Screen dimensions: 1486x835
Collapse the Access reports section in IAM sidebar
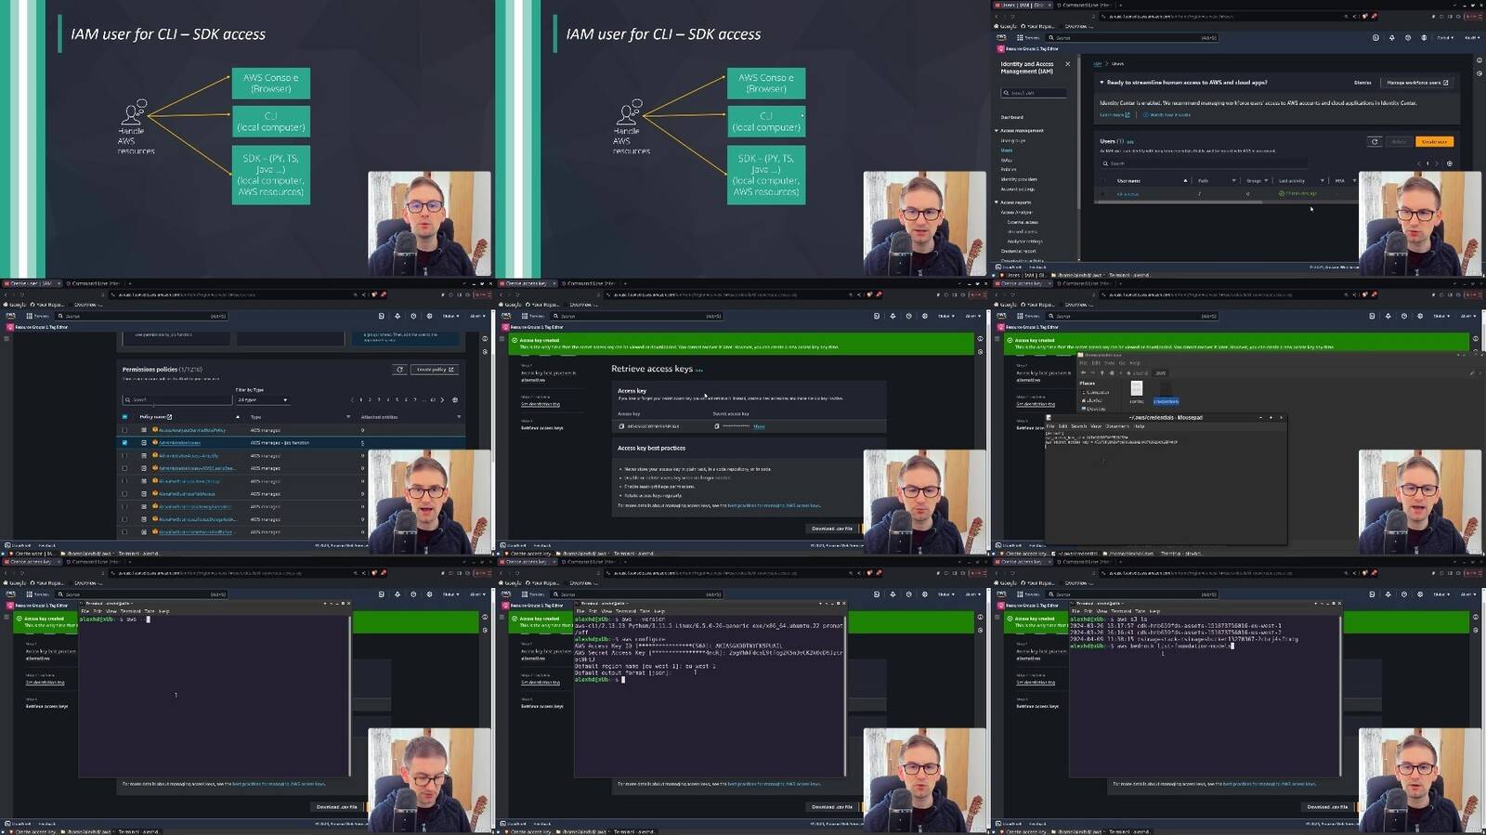[997, 202]
